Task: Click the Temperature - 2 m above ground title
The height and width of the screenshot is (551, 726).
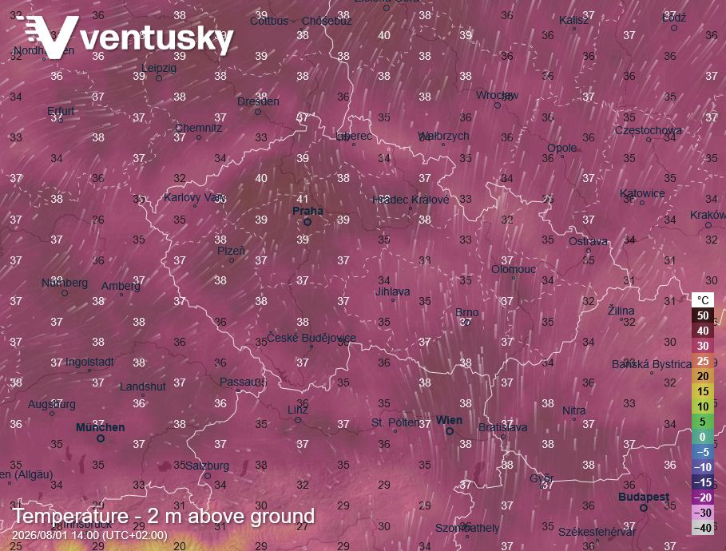Action: pyautogui.click(x=164, y=516)
